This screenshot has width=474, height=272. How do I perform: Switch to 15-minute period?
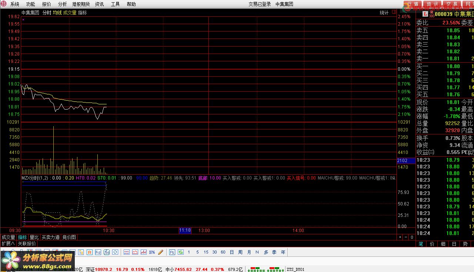[x=206, y=252]
